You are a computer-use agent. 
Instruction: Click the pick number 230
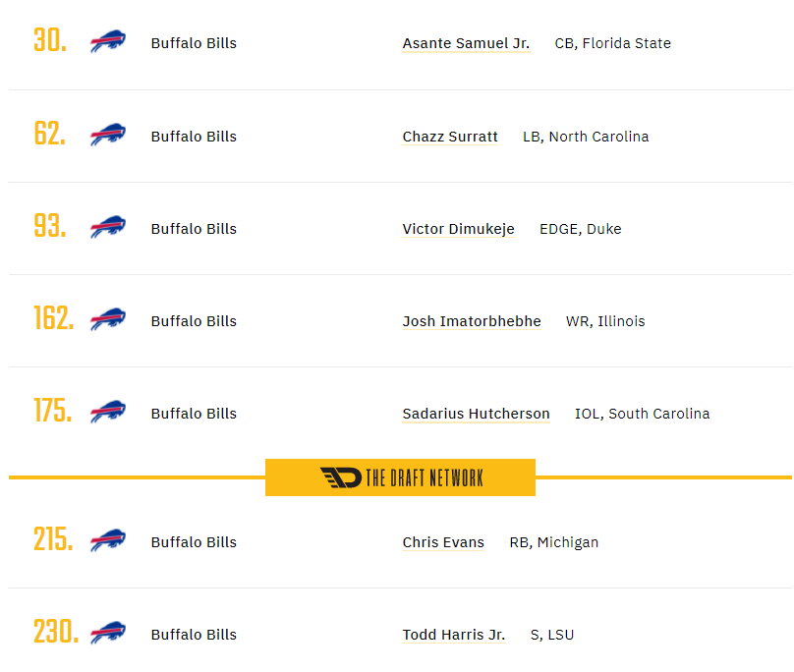coord(56,631)
